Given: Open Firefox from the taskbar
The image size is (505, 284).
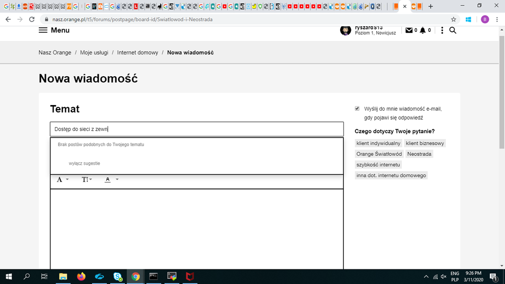Looking at the screenshot, I should [x=81, y=276].
